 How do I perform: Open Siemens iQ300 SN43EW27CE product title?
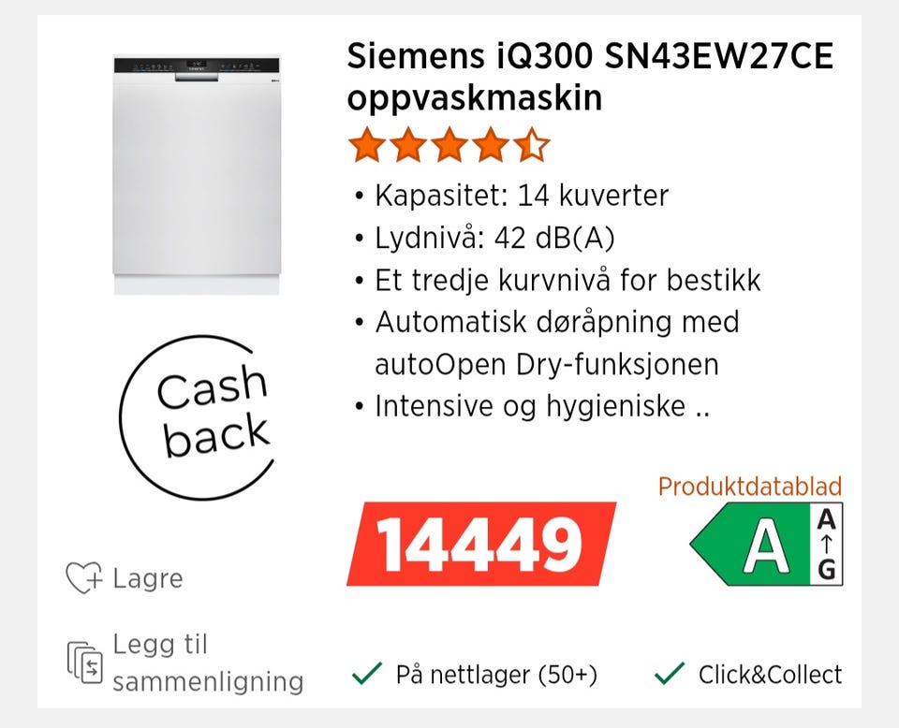pos(590,77)
